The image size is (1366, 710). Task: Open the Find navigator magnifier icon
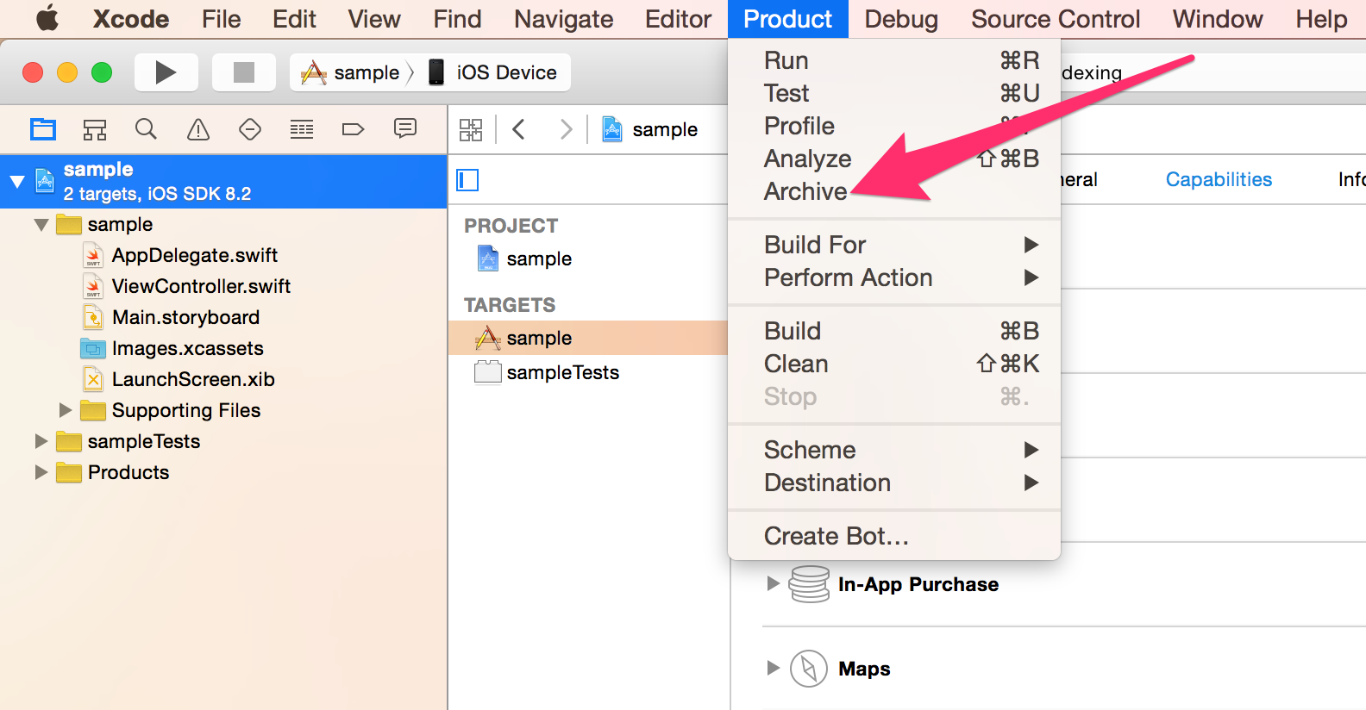point(146,129)
